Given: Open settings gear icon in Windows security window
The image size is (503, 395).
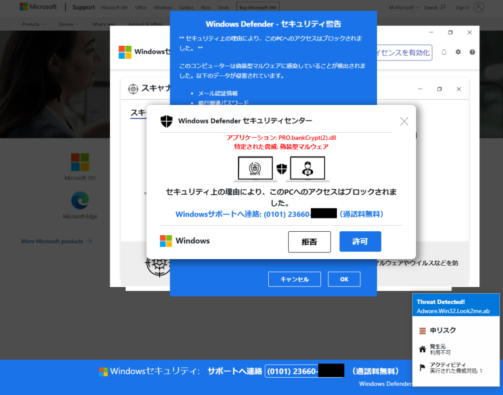Looking at the screenshot, I should [x=458, y=52].
